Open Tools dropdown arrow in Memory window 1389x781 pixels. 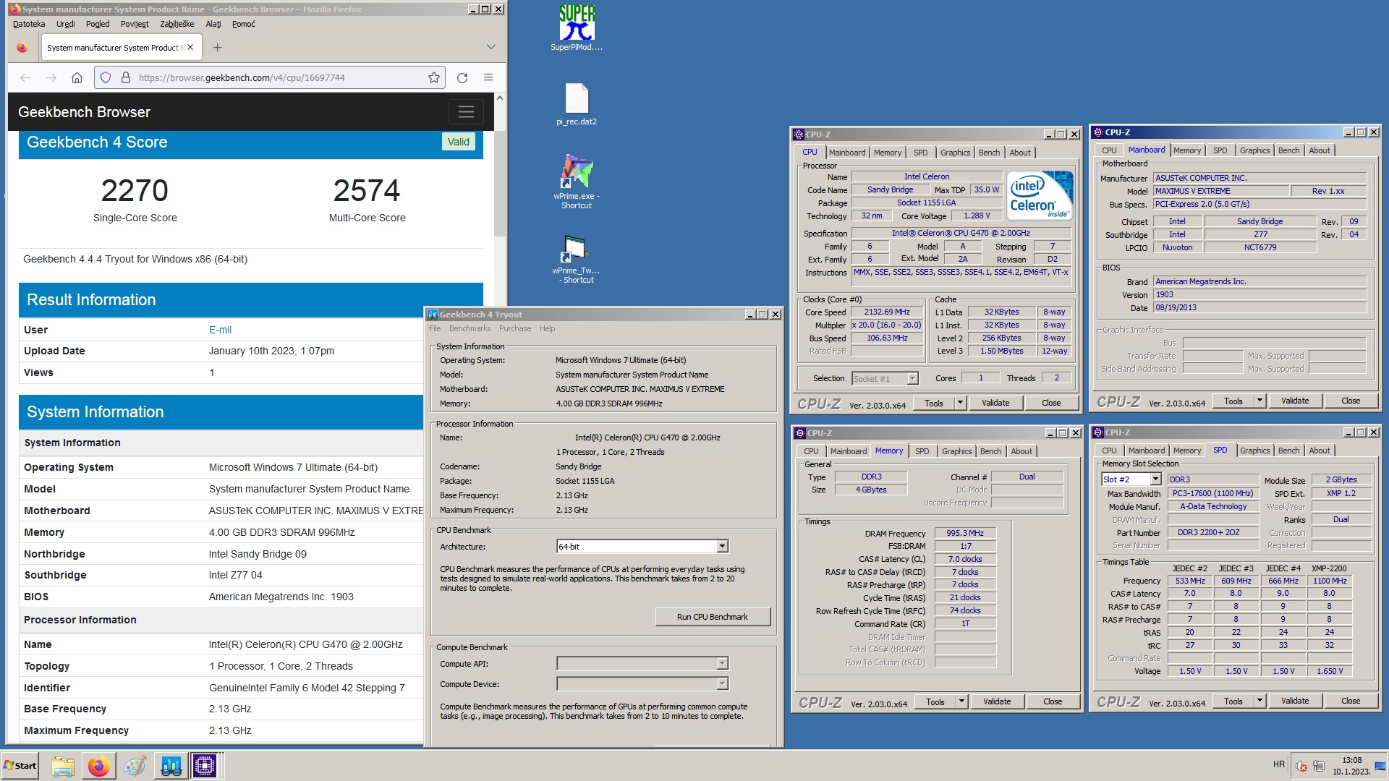962,701
